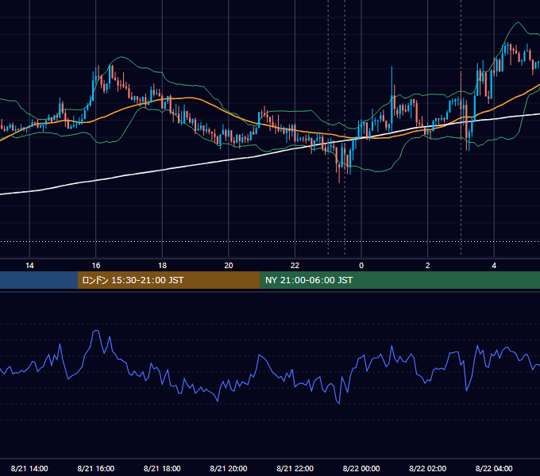Viewport: 540px width, 476px height.
Task: Click the hour label 18 on time axis
Action: point(162,266)
